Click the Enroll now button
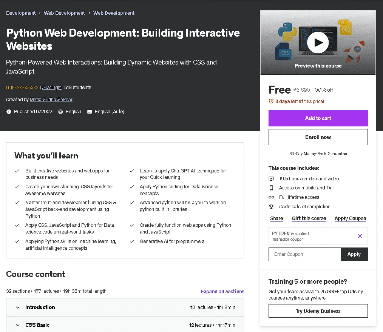Viewport: 383px width, 332px height. click(318, 137)
